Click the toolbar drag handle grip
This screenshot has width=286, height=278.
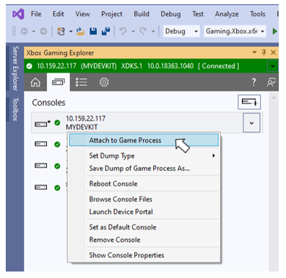pos(14,31)
